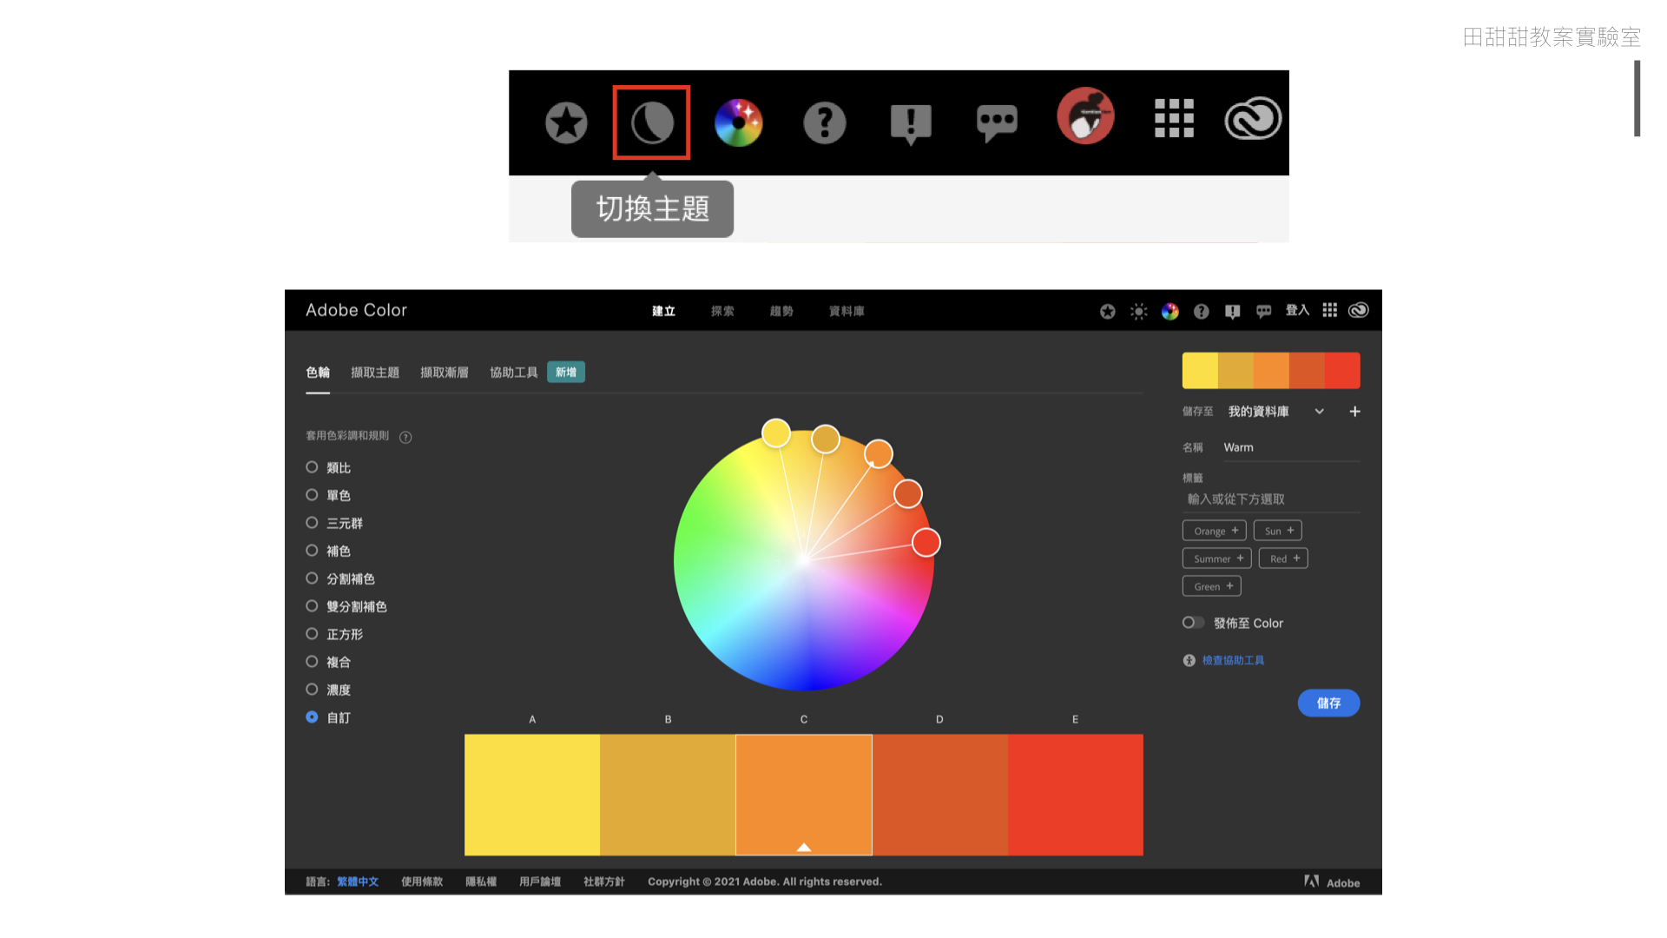Click the Creative Cloud icon

click(1358, 310)
